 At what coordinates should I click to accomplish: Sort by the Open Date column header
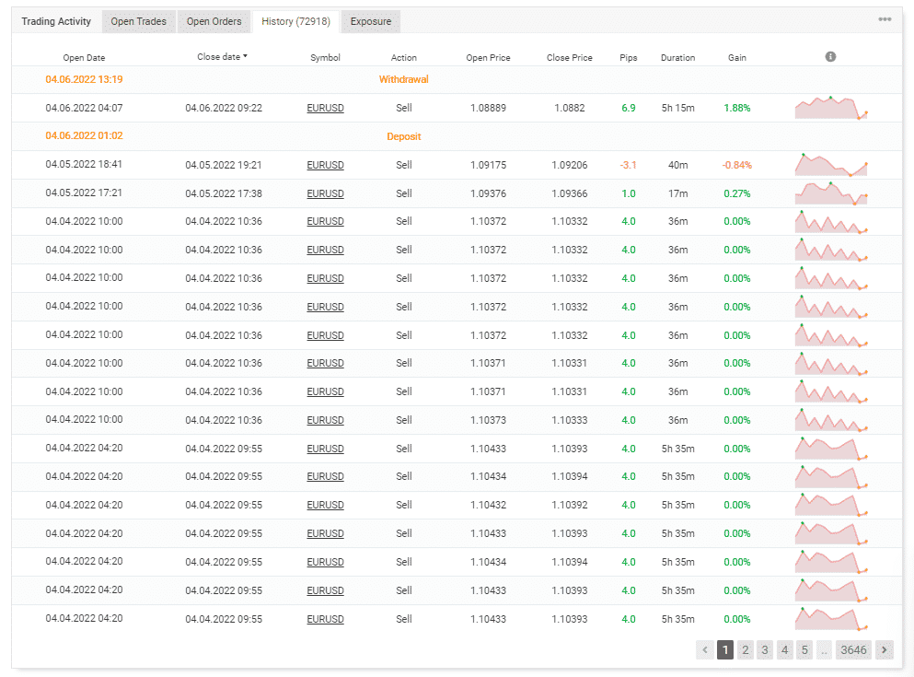pyautogui.click(x=84, y=58)
